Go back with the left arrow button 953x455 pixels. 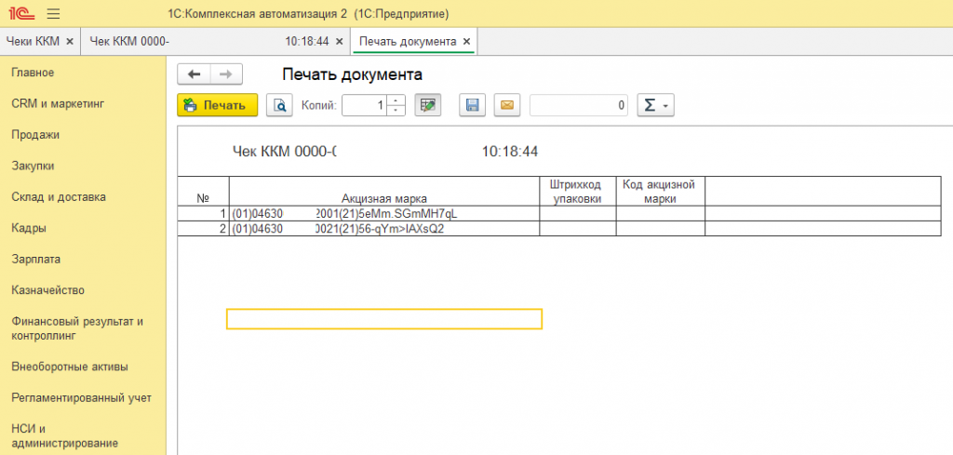(x=194, y=74)
